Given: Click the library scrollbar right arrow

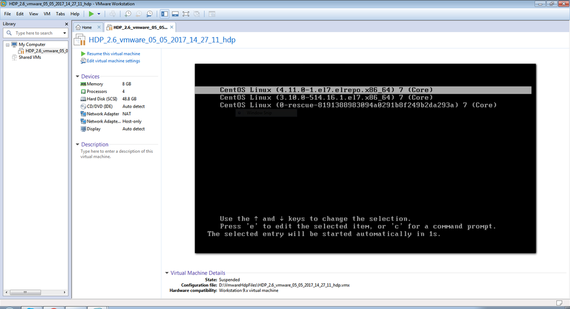Looking at the screenshot, I should pos(64,292).
